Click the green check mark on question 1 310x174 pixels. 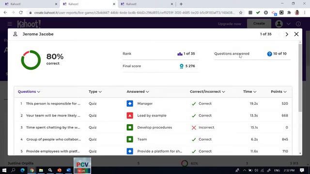click(x=194, y=104)
